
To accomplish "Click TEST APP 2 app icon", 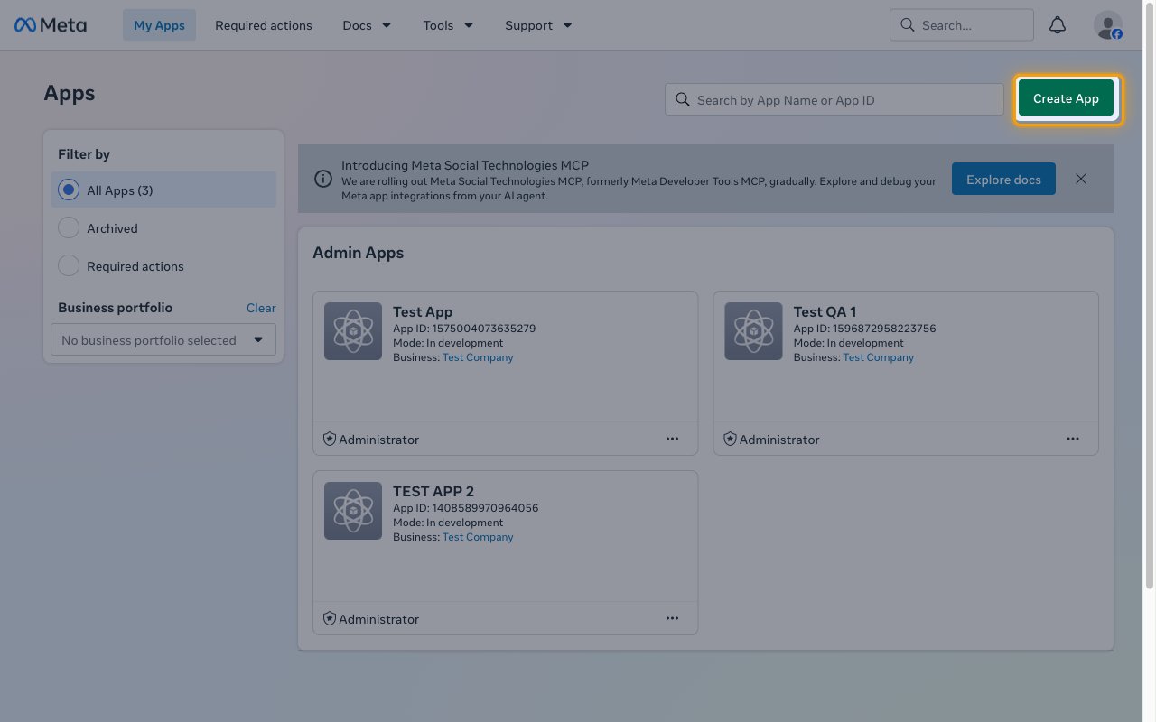I will click(353, 511).
